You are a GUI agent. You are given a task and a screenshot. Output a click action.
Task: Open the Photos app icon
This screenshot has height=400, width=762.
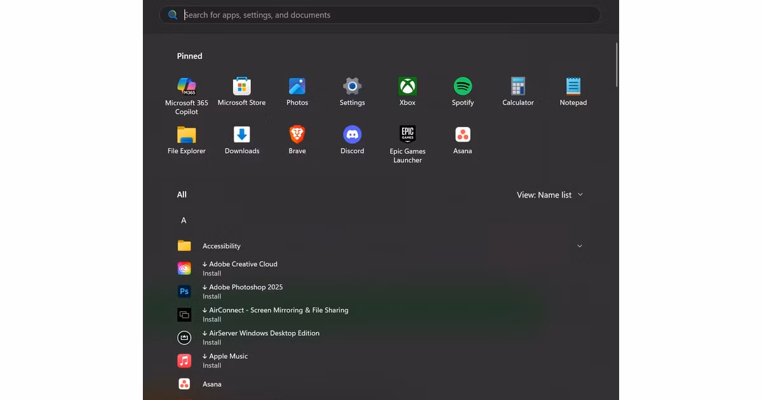[297, 87]
